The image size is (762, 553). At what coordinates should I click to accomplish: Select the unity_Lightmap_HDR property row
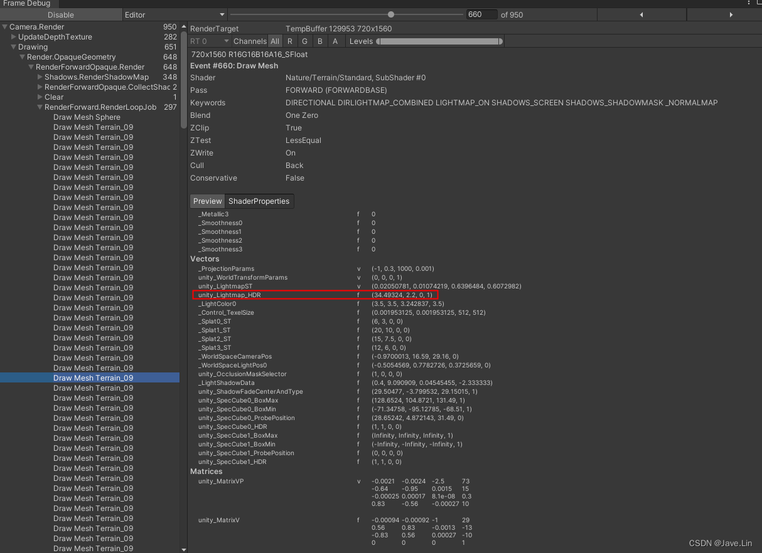[x=315, y=295]
